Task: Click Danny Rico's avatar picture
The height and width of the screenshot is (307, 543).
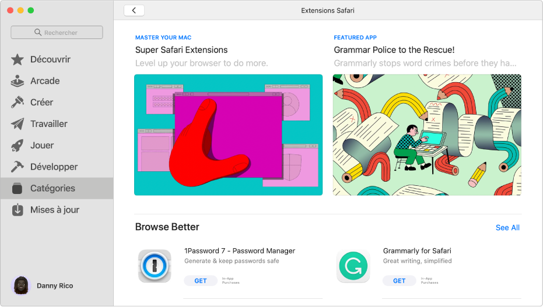Action: tap(21, 285)
